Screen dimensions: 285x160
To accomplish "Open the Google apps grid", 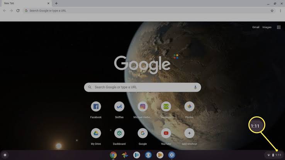I will 278,27.
